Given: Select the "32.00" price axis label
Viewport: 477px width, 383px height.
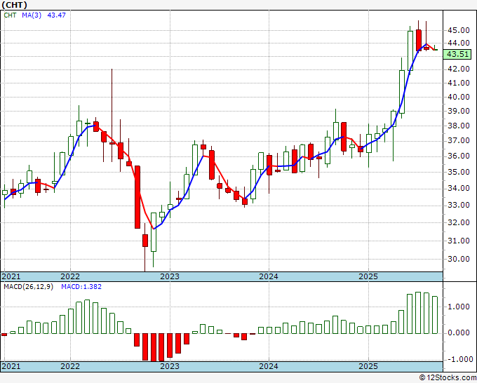Looking at the screenshot, I should [459, 222].
